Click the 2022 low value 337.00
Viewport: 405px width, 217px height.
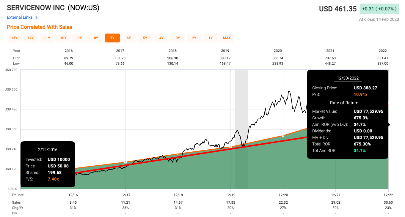pyautogui.click(x=383, y=64)
